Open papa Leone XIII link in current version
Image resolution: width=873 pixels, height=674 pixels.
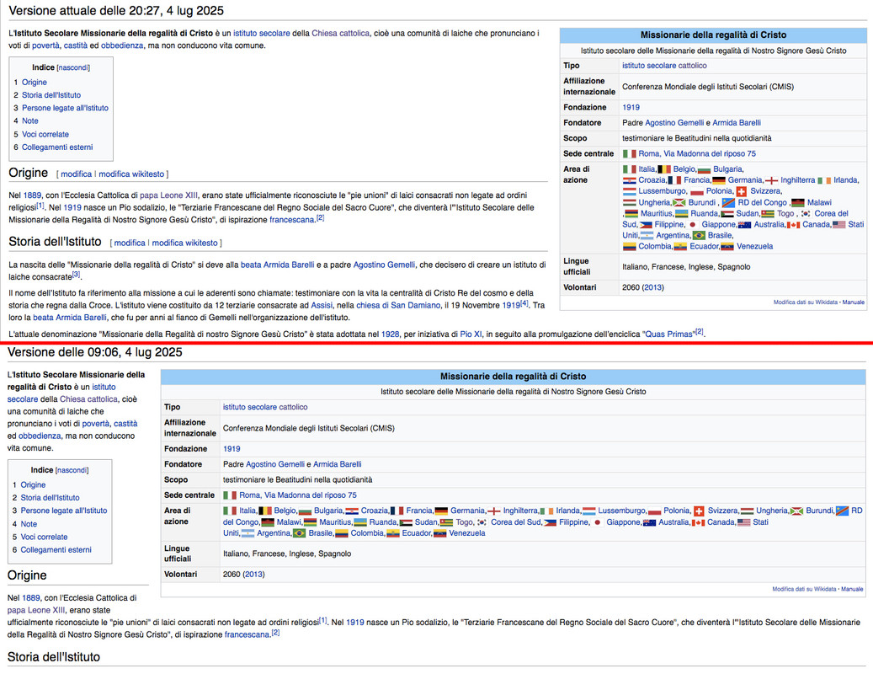(x=168, y=195)
